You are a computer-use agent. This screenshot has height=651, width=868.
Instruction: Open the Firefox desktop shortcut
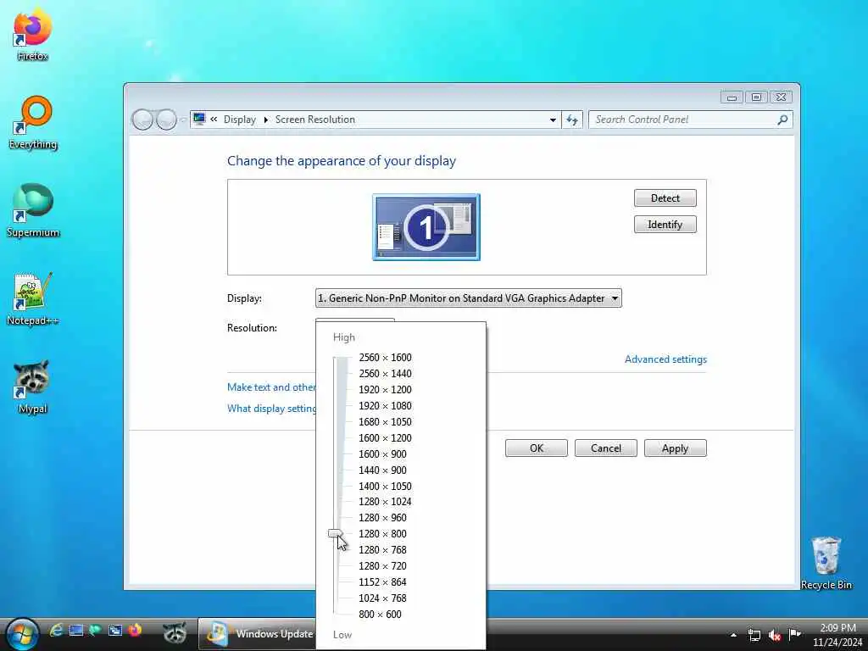click(x=32, y=33)
